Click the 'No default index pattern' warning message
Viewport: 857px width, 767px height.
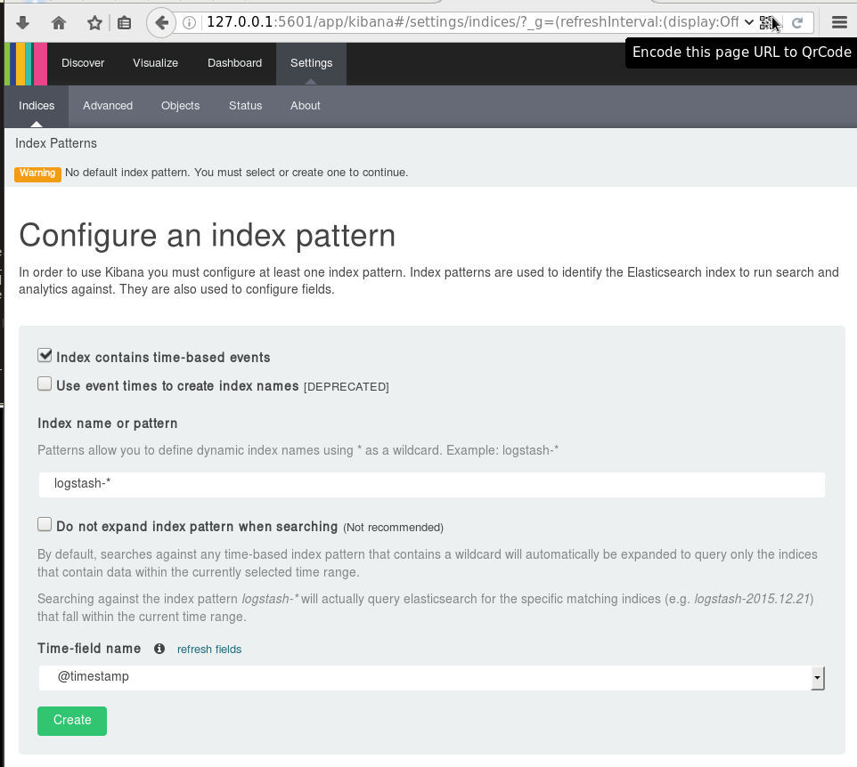(237, 173)
